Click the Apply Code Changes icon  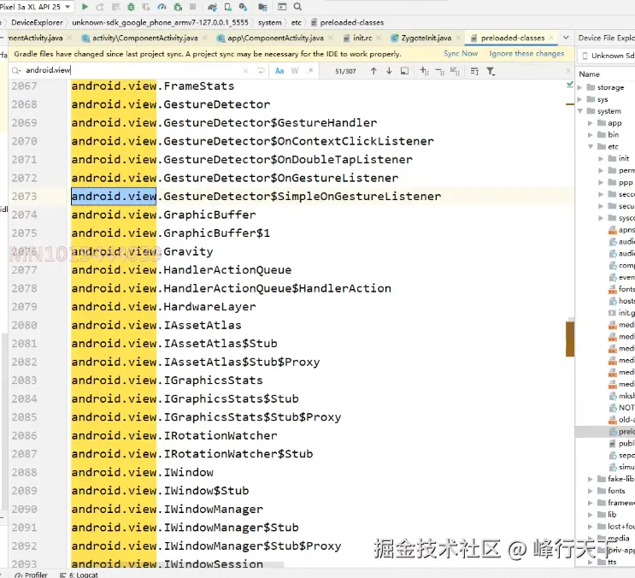[115, 7]
